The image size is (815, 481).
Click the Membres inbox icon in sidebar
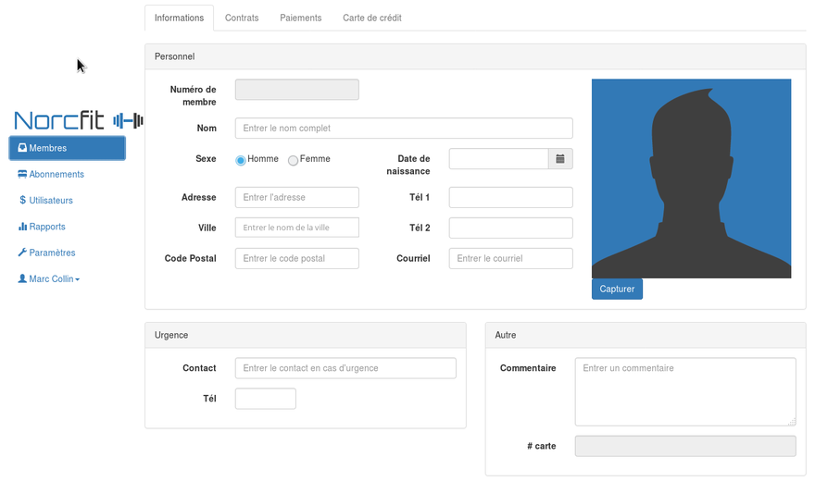(x=22, y=148)
